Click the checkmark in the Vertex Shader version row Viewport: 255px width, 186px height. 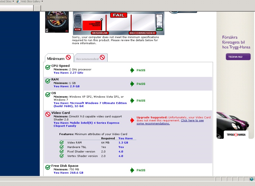[x=62, y=156]
